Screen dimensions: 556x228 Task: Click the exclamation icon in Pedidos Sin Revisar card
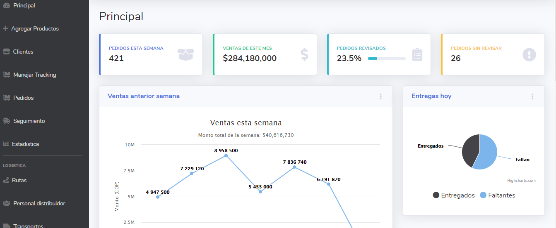pyautogui.click(x=529, y=54)
